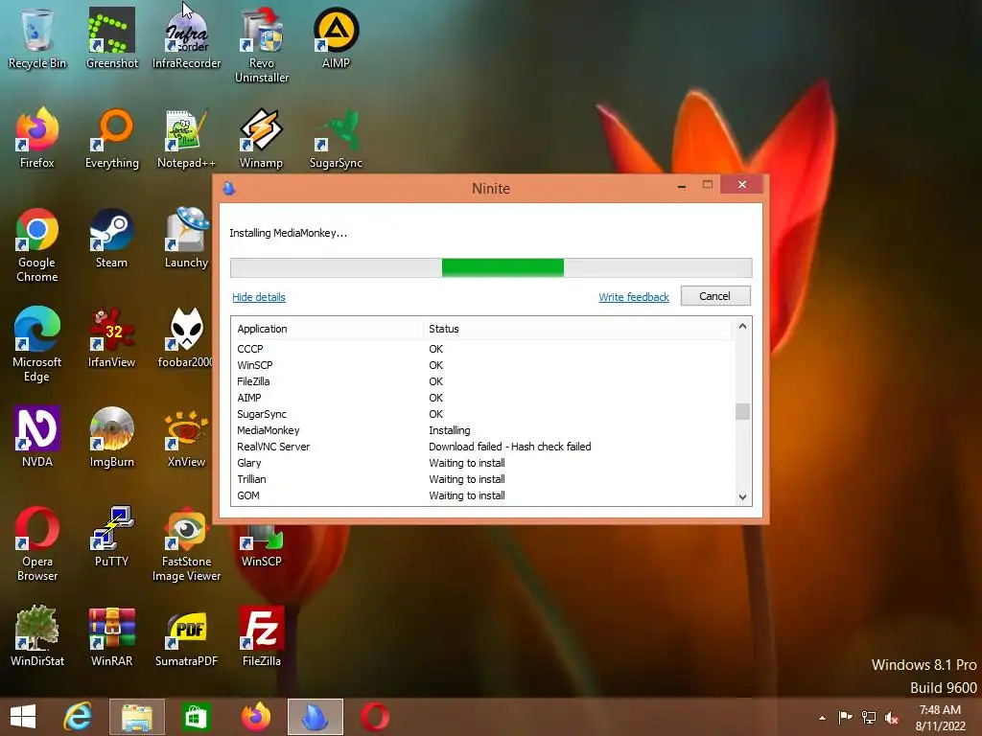This screenshot has width=982, height=736.
Task: Click the Status column header
Action: coord(576,329)
